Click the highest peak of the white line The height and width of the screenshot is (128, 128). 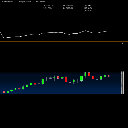[85, 31]
